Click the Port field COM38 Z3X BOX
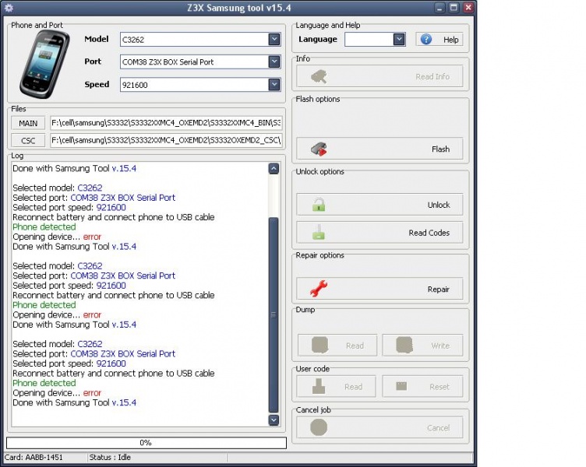The width and height of the screenshot is (586, 467). click(x=200, y=62)
